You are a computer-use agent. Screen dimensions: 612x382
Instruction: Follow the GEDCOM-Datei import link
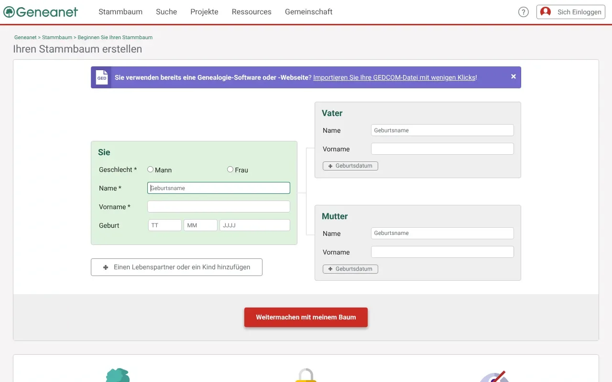click(394, 77)
